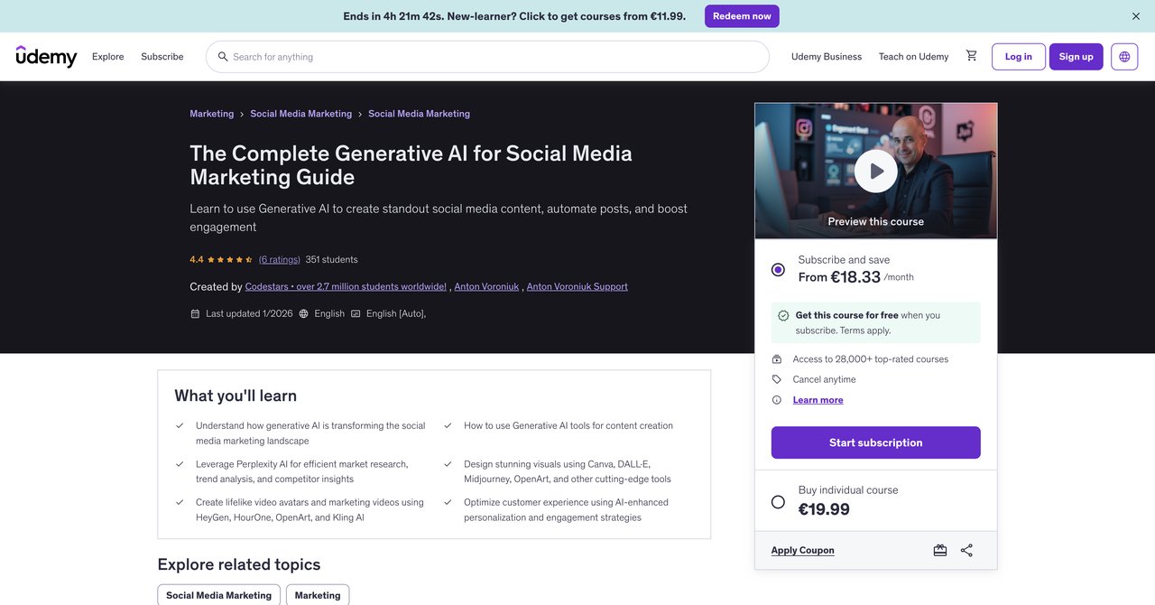This screenshot has width=1155, height=605.
Task: Click the search magnifier icon
Action: [223, 57]
